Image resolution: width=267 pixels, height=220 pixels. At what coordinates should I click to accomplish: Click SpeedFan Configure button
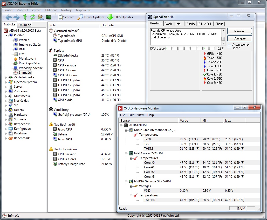tap(239, 38)
